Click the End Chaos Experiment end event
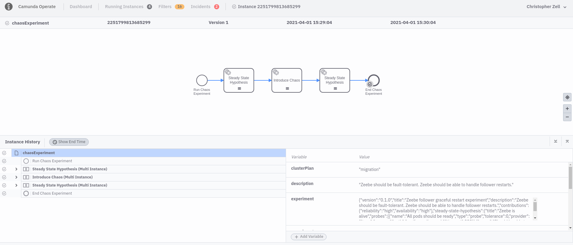Screen dimensions: 573x245 (x=374, y=80)
